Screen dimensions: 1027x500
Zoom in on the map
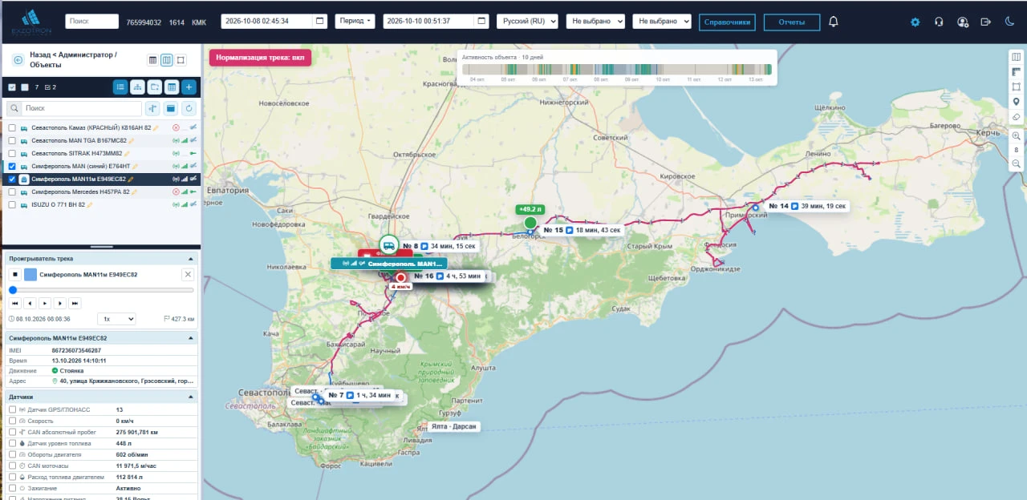[1017, 136]
